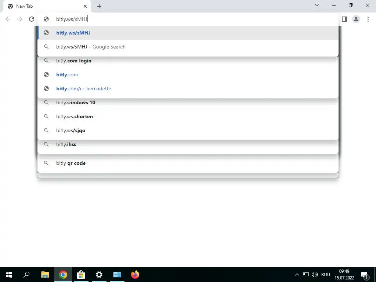
Task: Open File Explorer from the taskbar
Action: click(45, 275)
